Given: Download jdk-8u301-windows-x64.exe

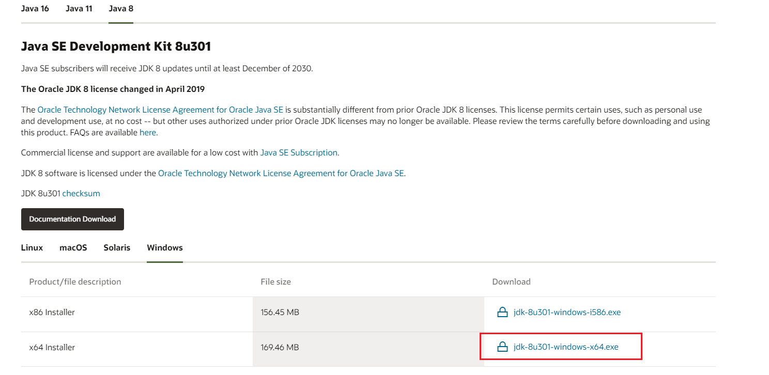Looking at the screenshot, I should pos(566,347).
